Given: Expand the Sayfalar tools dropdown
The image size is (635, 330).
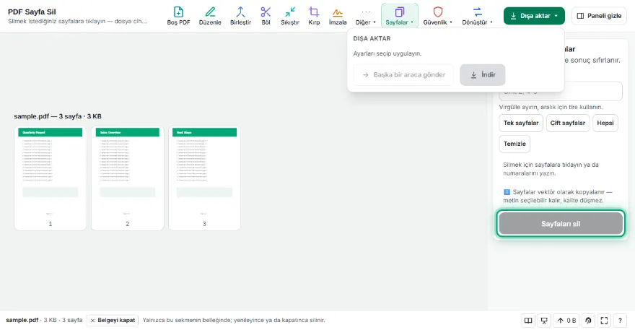Looking at the screenshot, I should 399,16.
